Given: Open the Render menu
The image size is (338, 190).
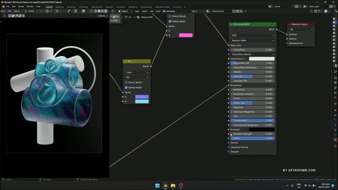Looking at the screenshot, I should 21,7.
